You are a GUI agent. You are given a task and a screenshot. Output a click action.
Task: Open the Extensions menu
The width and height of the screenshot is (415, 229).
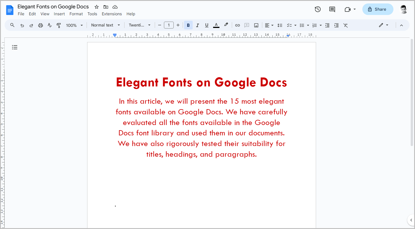[x=112, y=14]
